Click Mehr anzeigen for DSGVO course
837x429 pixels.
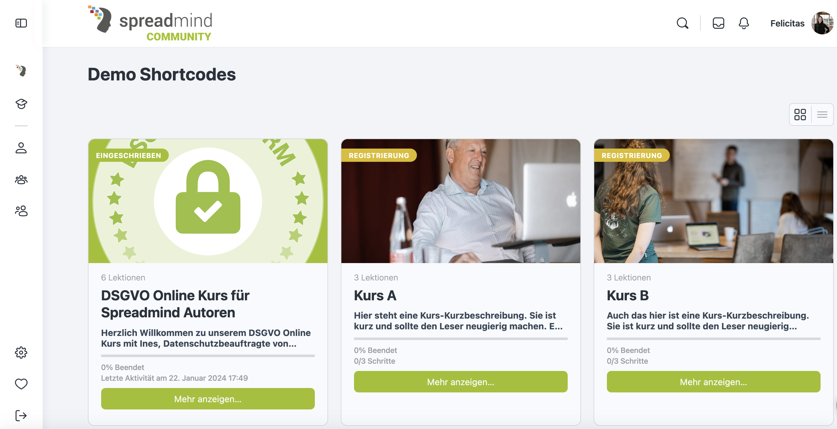[208, 399]
